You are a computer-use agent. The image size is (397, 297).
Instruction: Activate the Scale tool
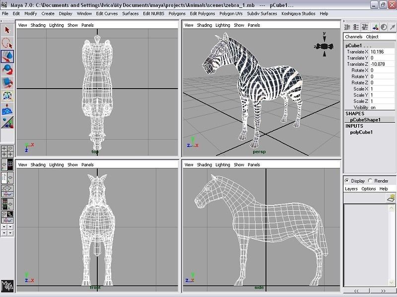click(7, 83)
